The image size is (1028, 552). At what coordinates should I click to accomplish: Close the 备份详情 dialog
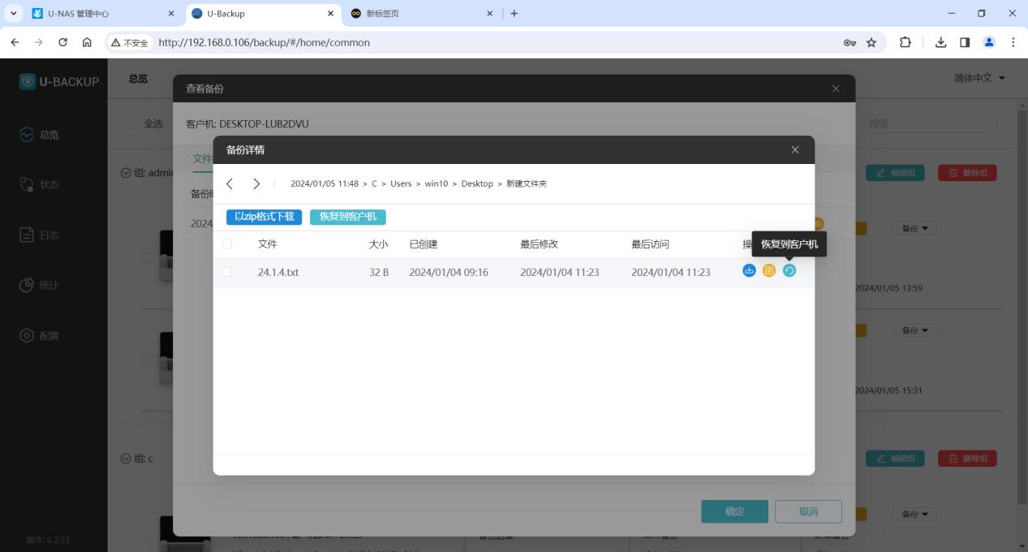pos(795,150)
